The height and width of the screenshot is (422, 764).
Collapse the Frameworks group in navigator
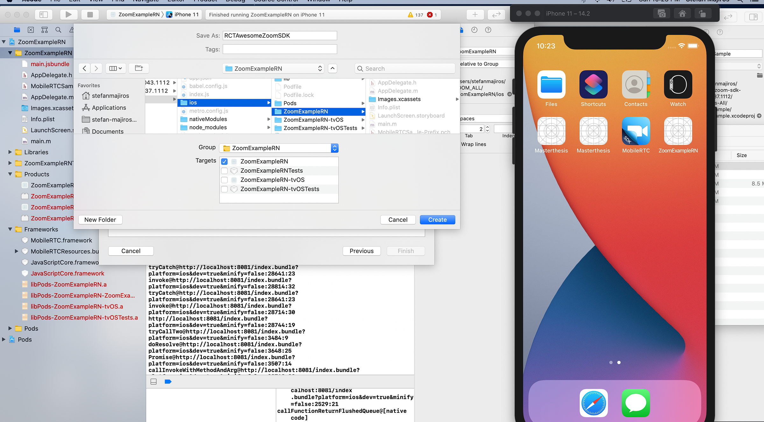tap(10, 229)
